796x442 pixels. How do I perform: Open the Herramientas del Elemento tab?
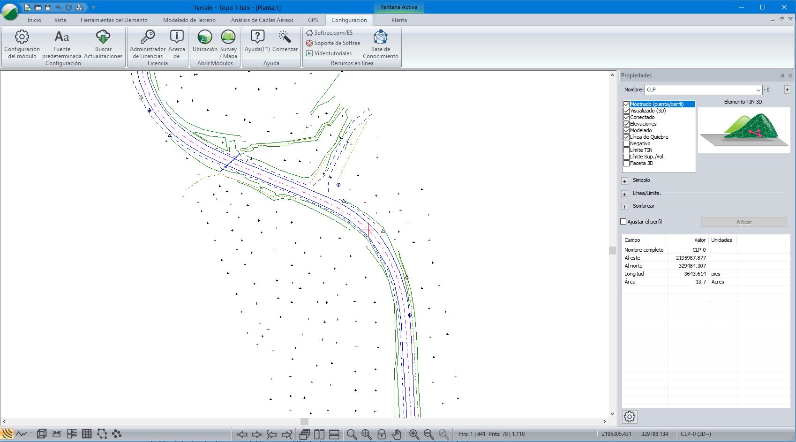point(114,20)
